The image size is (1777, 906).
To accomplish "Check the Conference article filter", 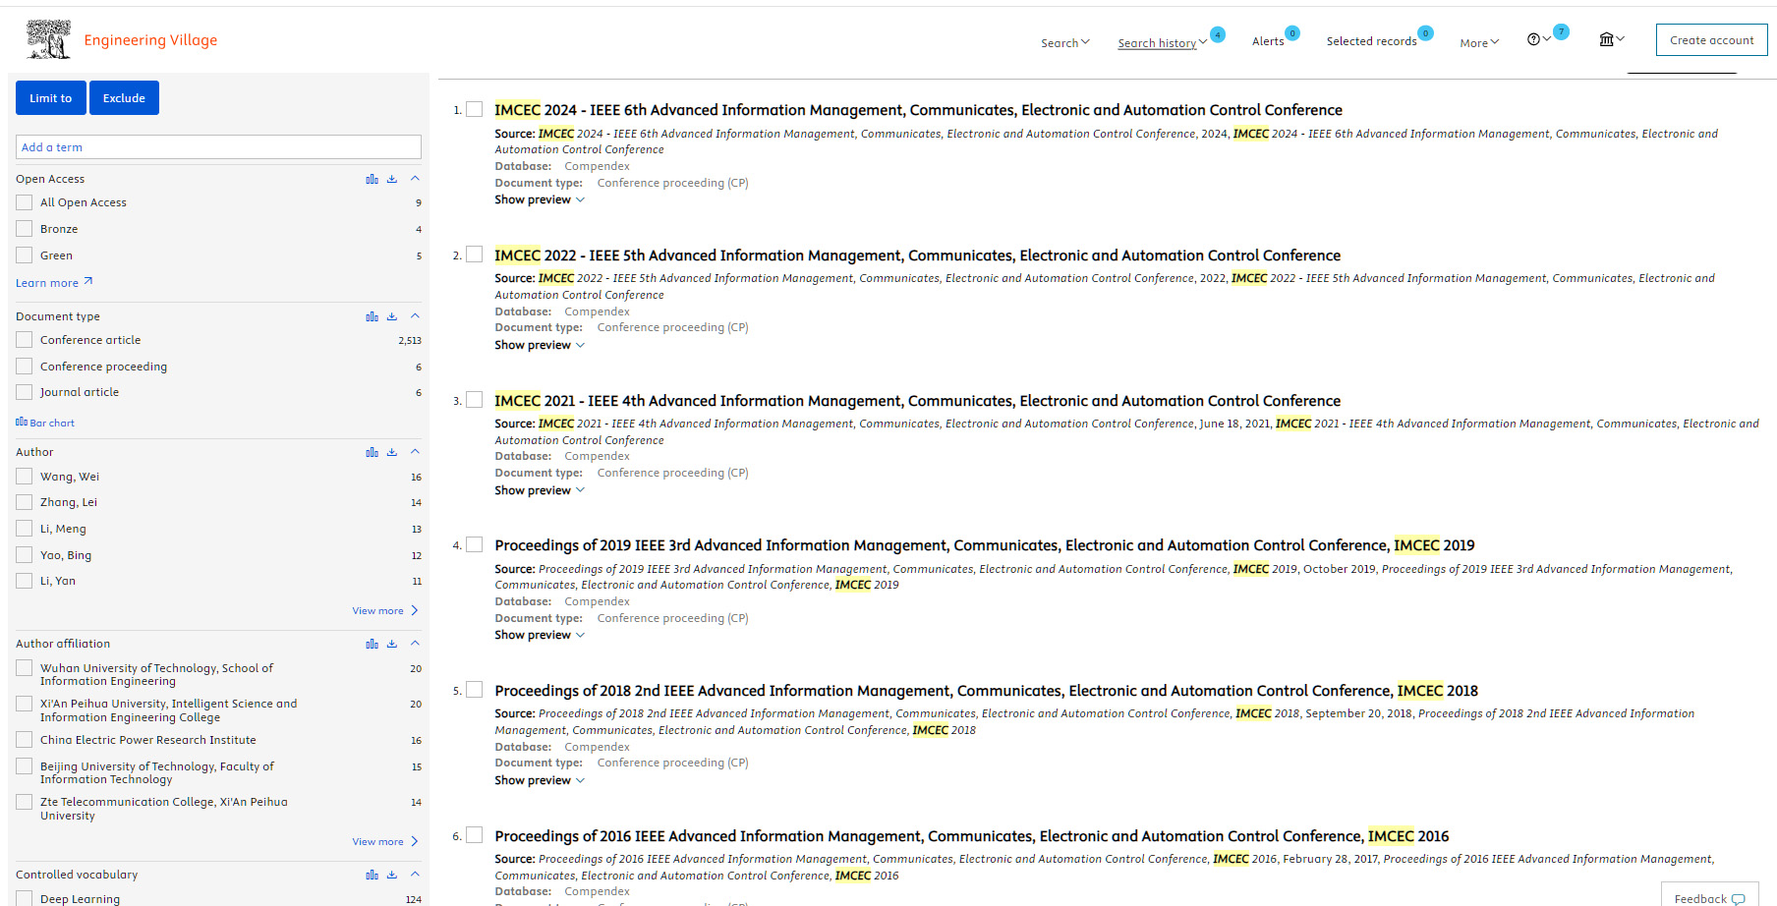I will click(x=25, y=340).
